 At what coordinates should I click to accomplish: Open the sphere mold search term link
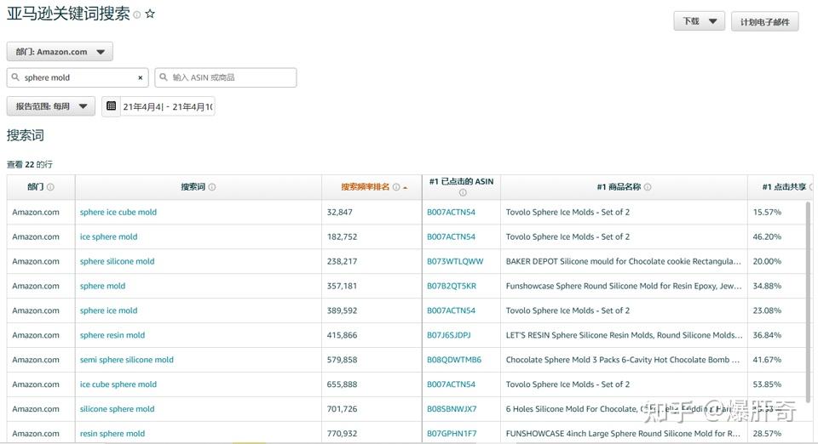pyautogui.click(x=102, y=286)
